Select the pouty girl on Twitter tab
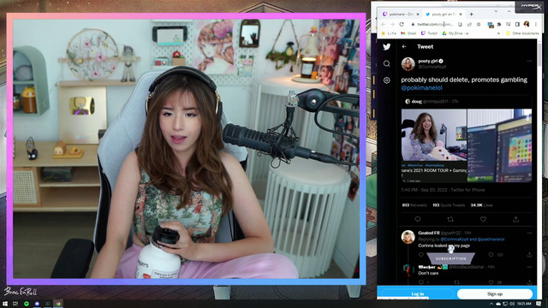The image size is (548, 308). pos(444,15)
